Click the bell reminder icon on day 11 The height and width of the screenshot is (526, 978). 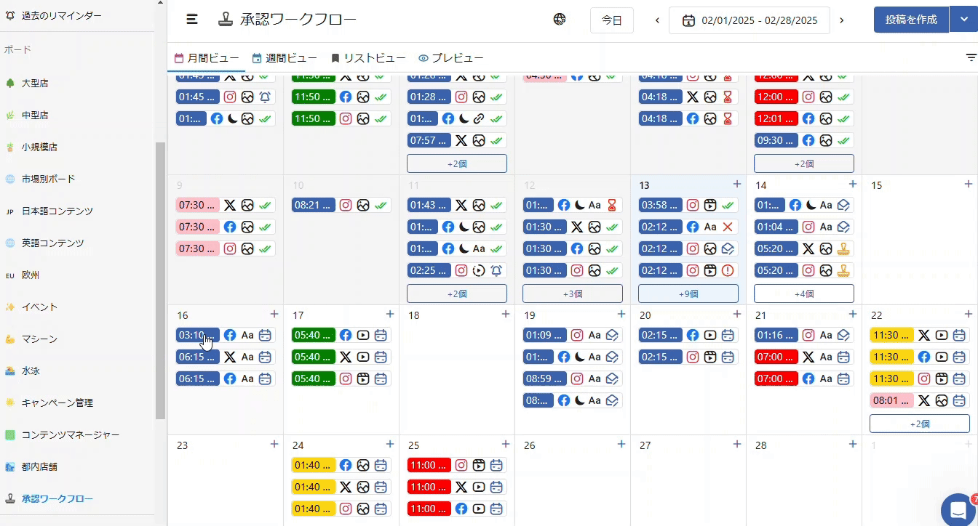pos(496,270)
